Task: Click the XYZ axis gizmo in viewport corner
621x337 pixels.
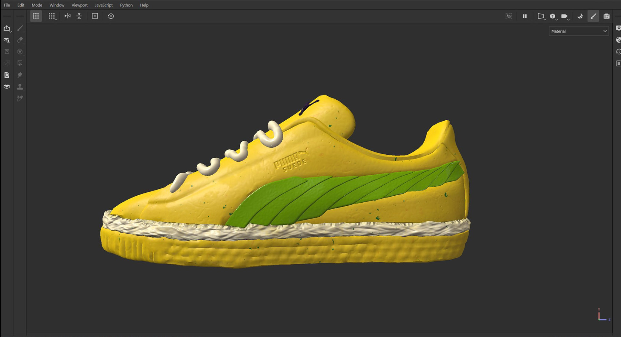Action: (604, 315)
